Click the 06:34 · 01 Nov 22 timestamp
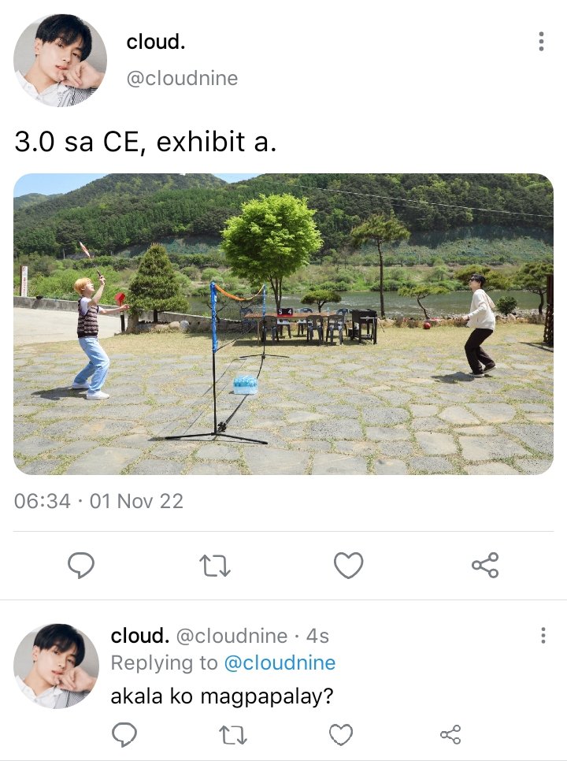Viewport: 567px width, 761px height. click(99, 501)
